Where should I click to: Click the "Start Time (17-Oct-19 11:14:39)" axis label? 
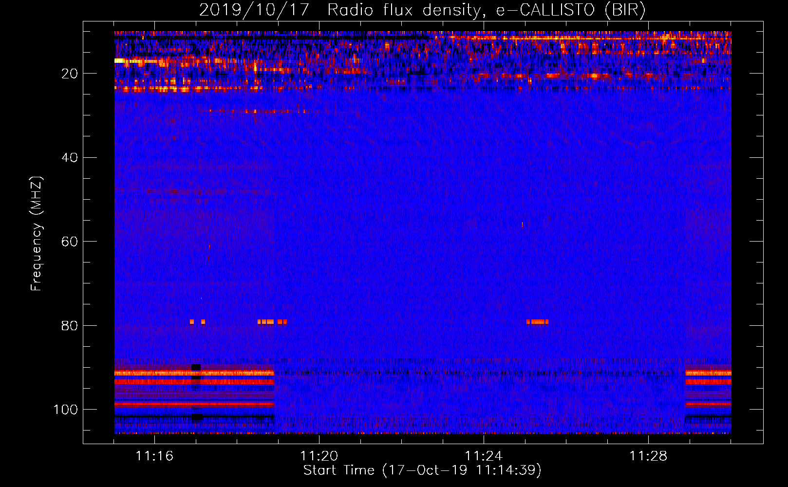click(422, 470)
